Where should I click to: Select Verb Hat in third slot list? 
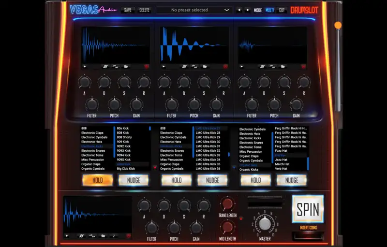point(281,169)
